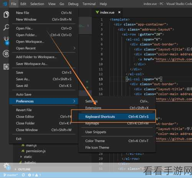Open main.js in the file explorer
Viewport: 192px width, 178px height.
(31, 145)
